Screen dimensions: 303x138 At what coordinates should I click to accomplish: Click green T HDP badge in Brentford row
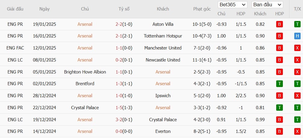click(280, 84)
